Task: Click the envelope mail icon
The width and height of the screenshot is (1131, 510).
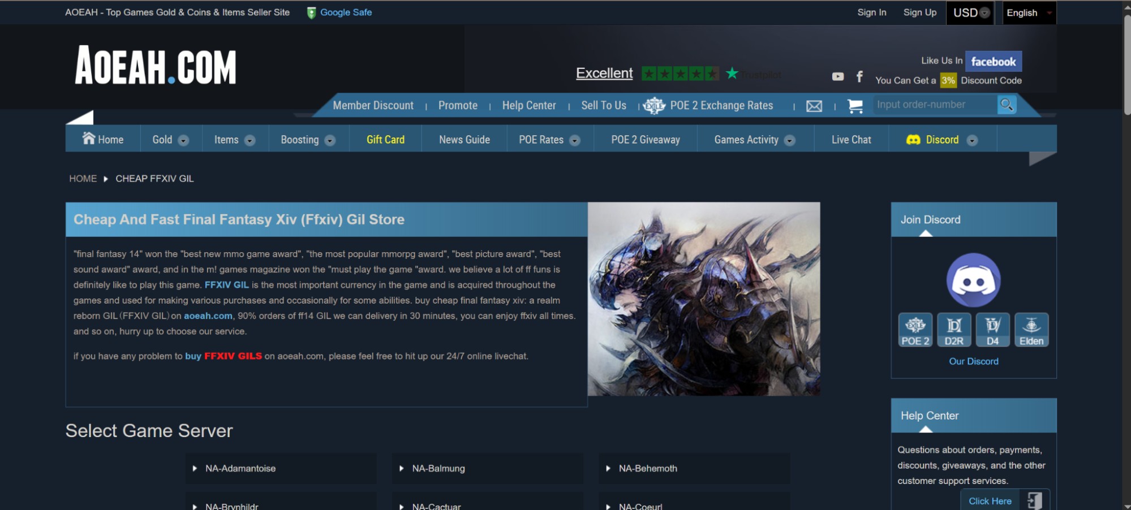Action: coord(814,106)
